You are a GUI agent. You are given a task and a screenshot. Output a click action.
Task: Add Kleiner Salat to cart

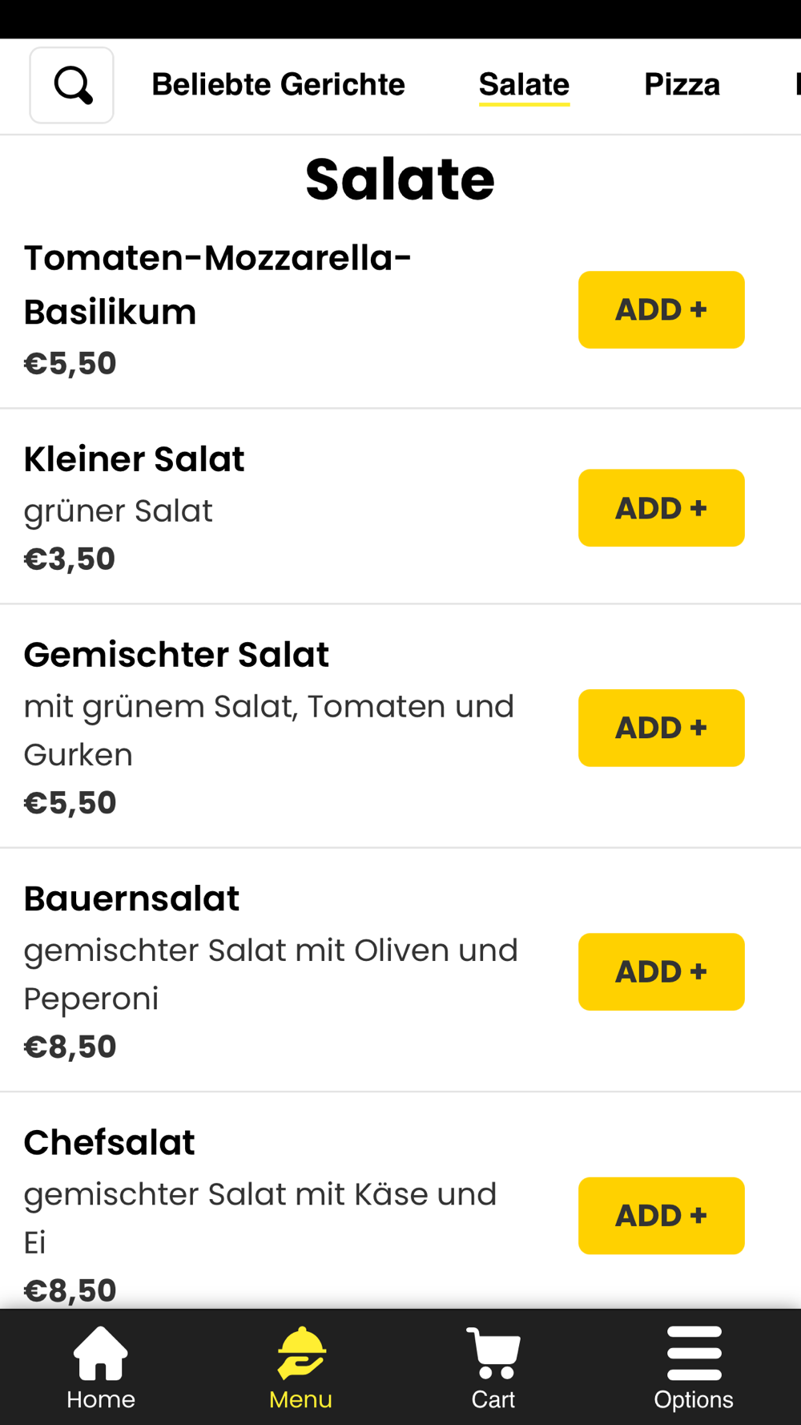(x=662, y=508)
